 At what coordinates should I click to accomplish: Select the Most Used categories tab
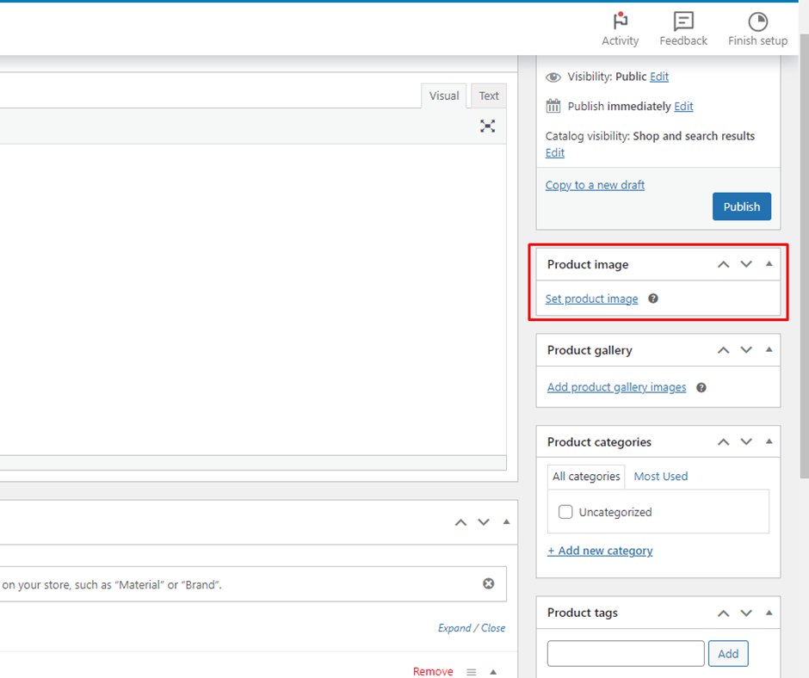pyautogui.click(x=660, y=477)
